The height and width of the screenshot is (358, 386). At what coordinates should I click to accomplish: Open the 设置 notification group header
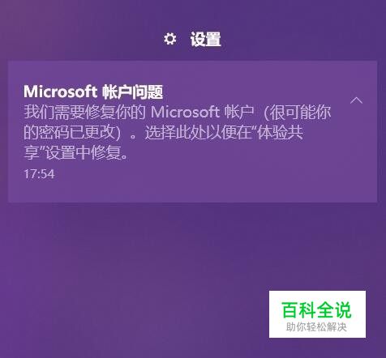[x=192, y=39]
